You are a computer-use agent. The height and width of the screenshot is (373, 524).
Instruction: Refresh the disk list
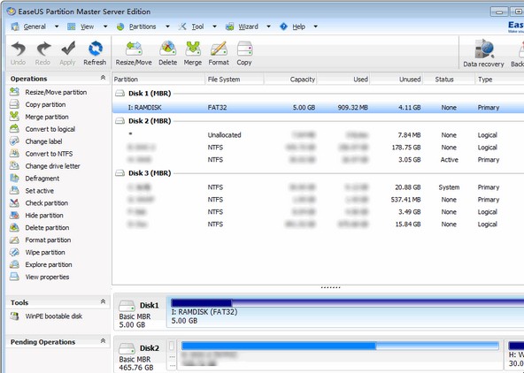click(x=96, y=49)
